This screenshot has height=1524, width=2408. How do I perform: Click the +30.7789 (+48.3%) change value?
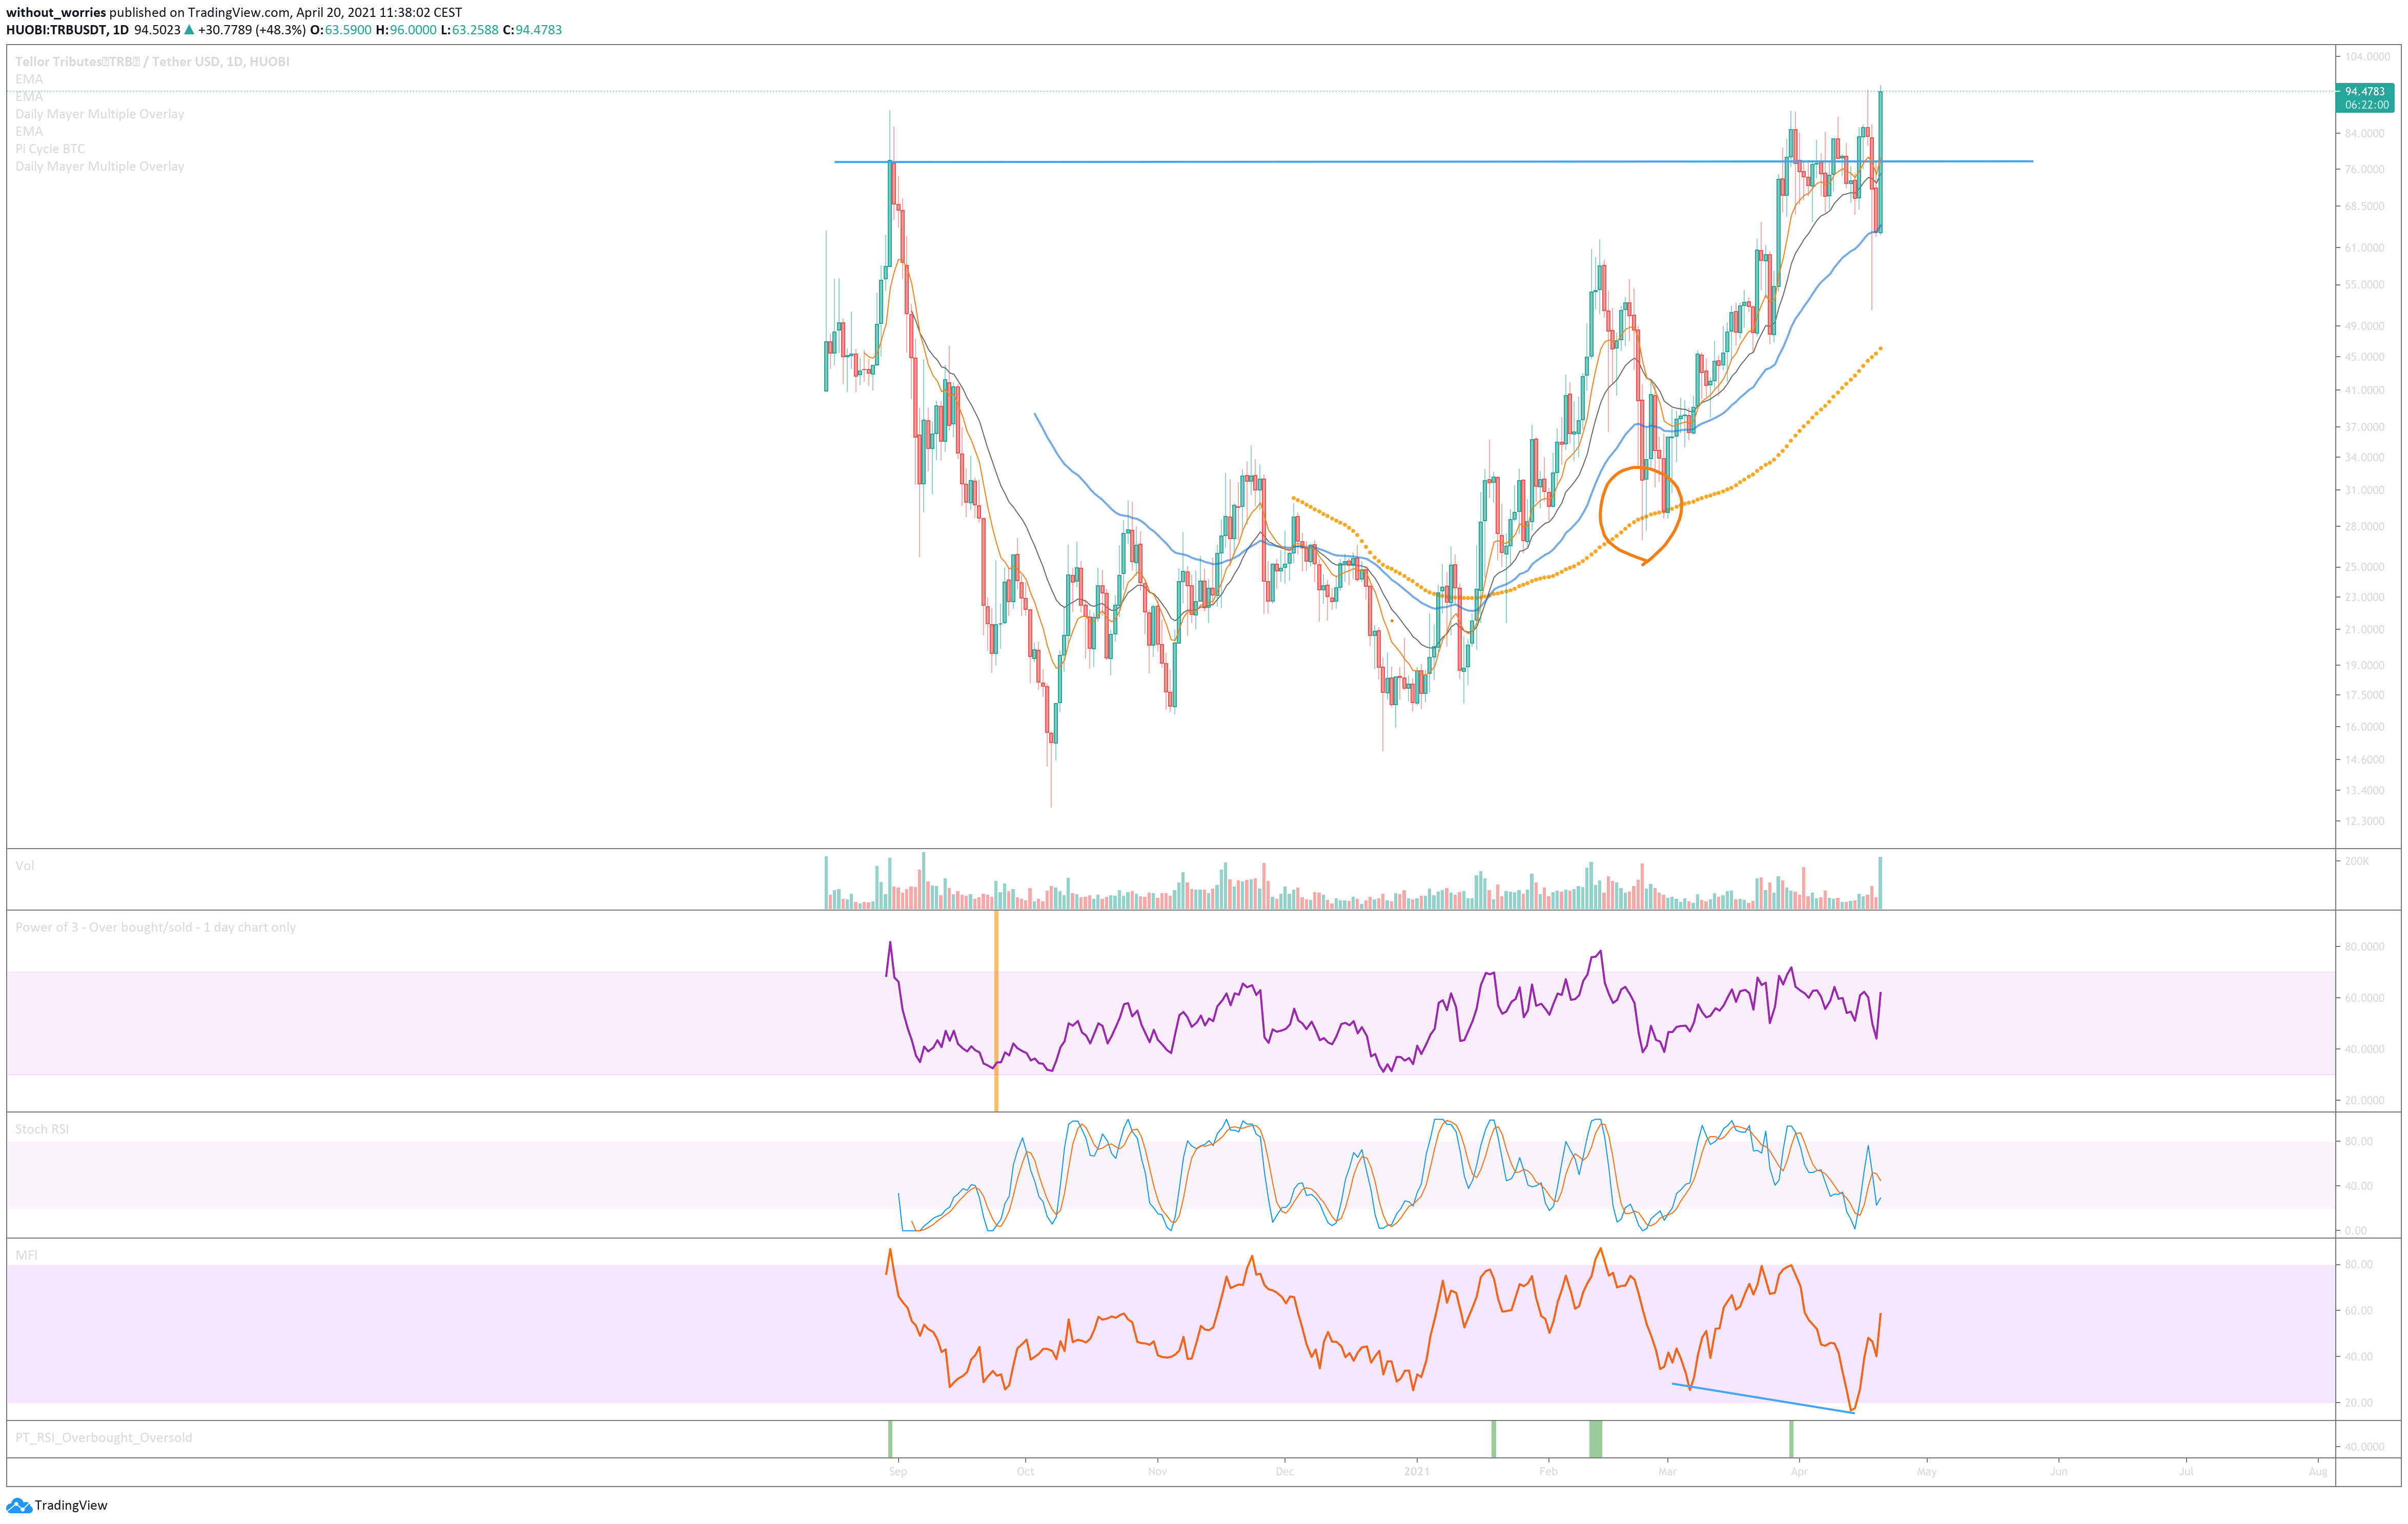pyautogui.click(x=252, y=30)
